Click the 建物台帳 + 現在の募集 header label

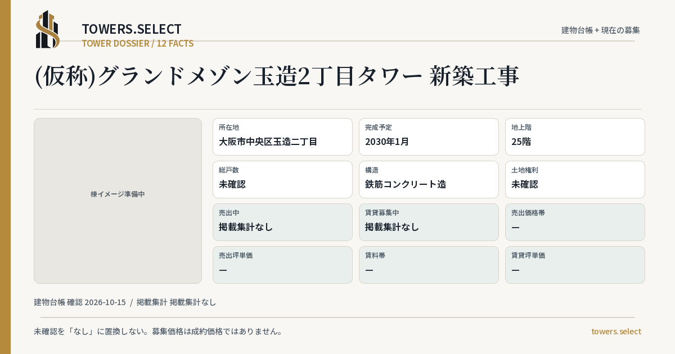click(601, 30)
